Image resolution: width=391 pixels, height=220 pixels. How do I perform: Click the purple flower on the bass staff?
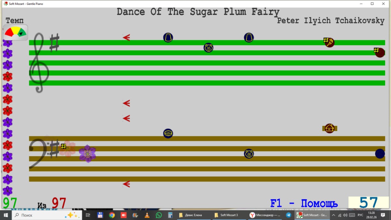(x=87, y=154)
